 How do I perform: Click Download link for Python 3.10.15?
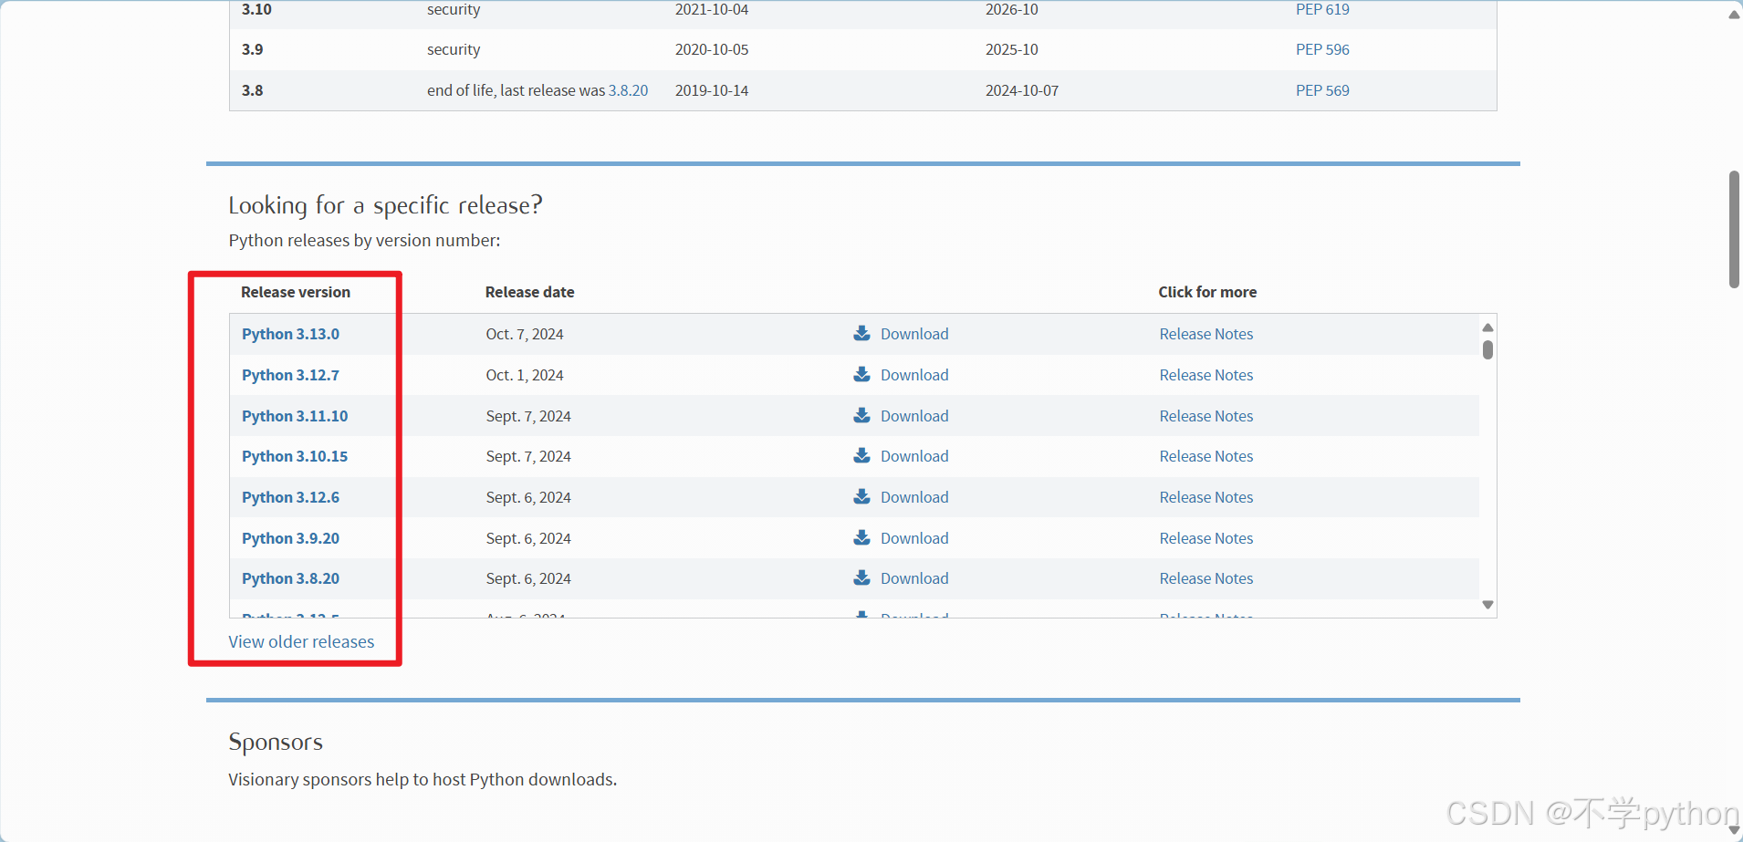click(914, 456)
